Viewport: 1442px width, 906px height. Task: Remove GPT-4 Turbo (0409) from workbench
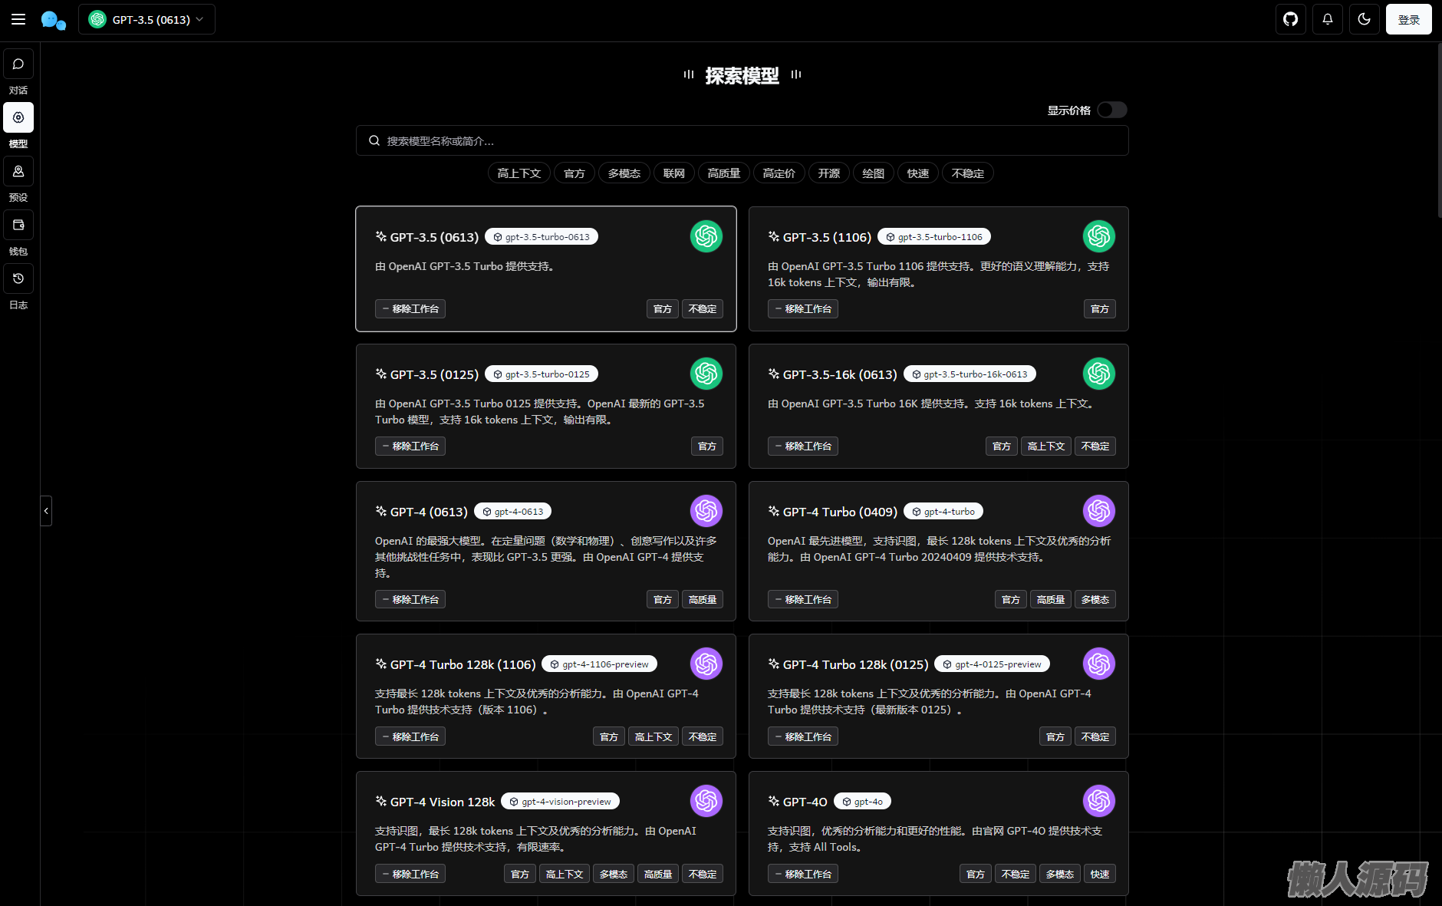803,599
